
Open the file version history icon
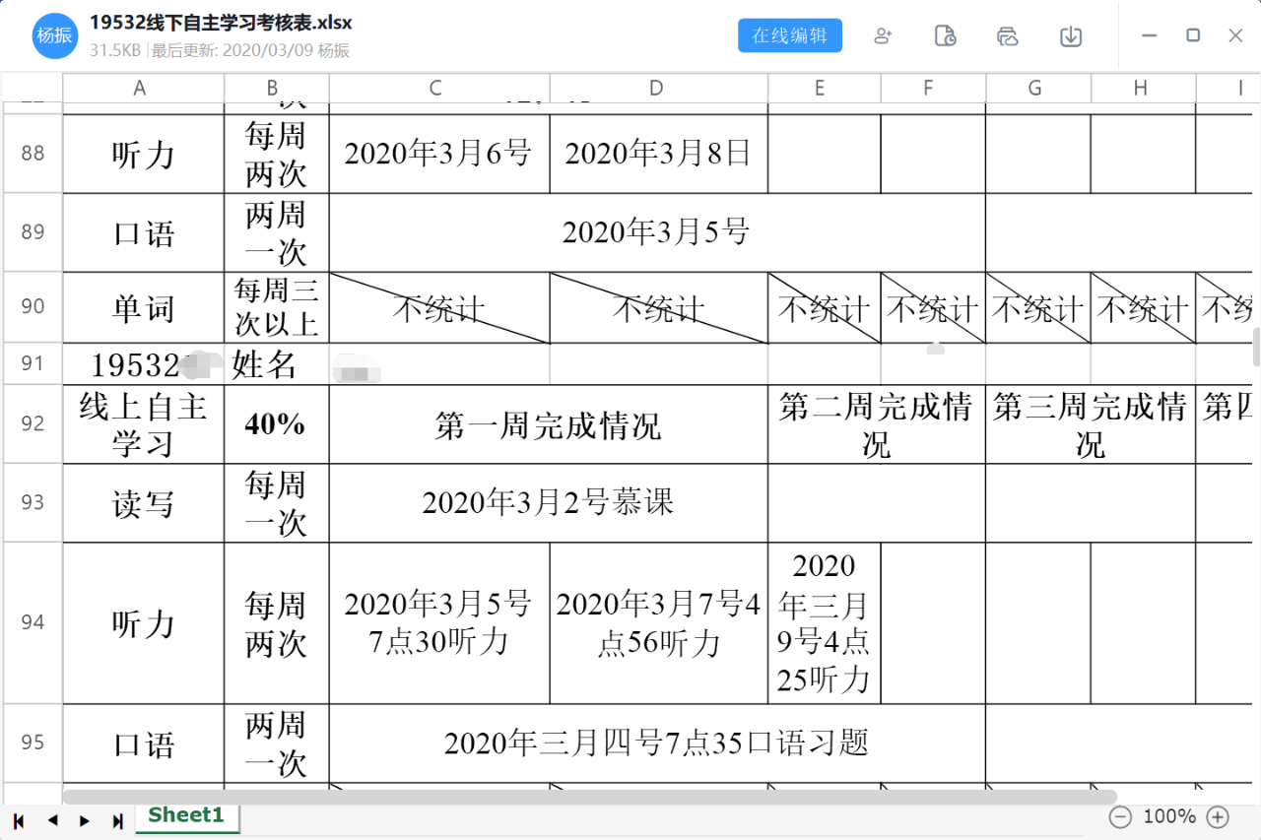coord(945,36)
